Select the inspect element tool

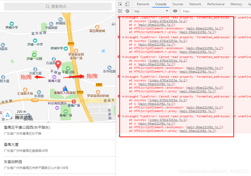click(120, 4)
